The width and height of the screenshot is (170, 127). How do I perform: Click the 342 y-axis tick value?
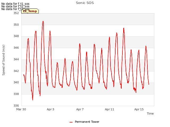click(x=16, y=71)
